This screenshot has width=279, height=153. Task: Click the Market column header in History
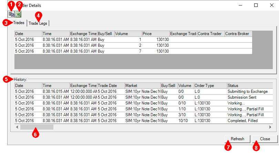[142, 85]
